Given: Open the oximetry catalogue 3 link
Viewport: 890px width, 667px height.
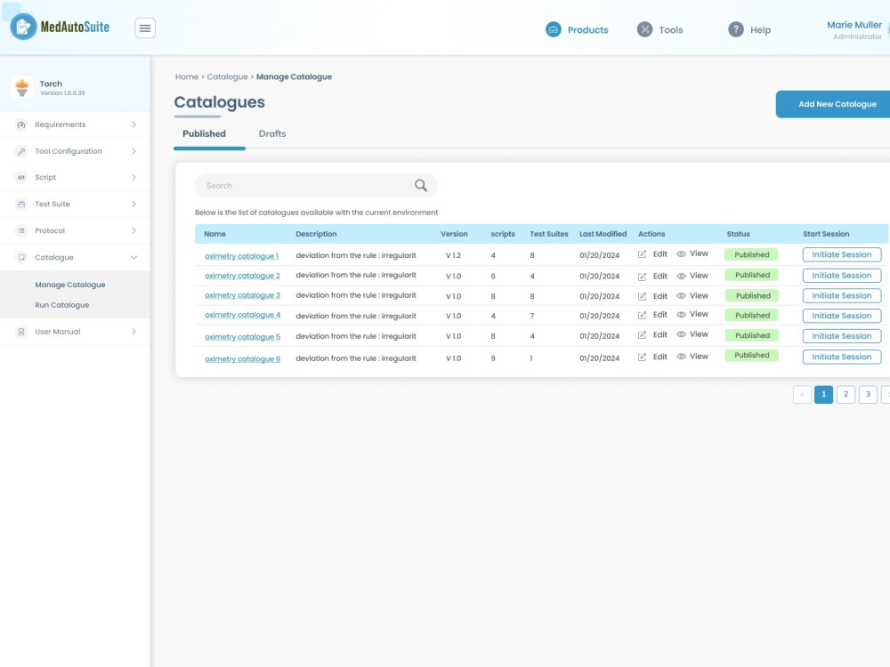Looking at the screenshot, I should (242, 295).
